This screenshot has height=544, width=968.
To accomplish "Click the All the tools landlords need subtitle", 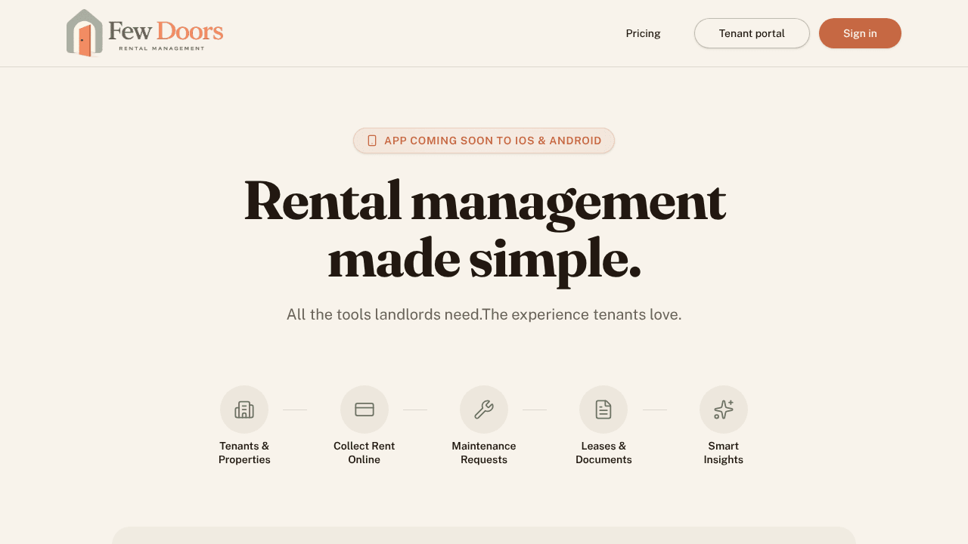I will tap(484, 314).
